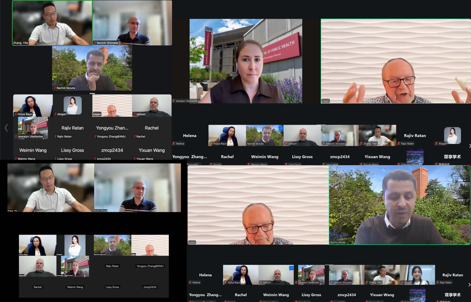The height and width of the screenshot is (302, 471).
Task: Click the muted mic beside Helena in the top-right strip
Action: [174, 144]
